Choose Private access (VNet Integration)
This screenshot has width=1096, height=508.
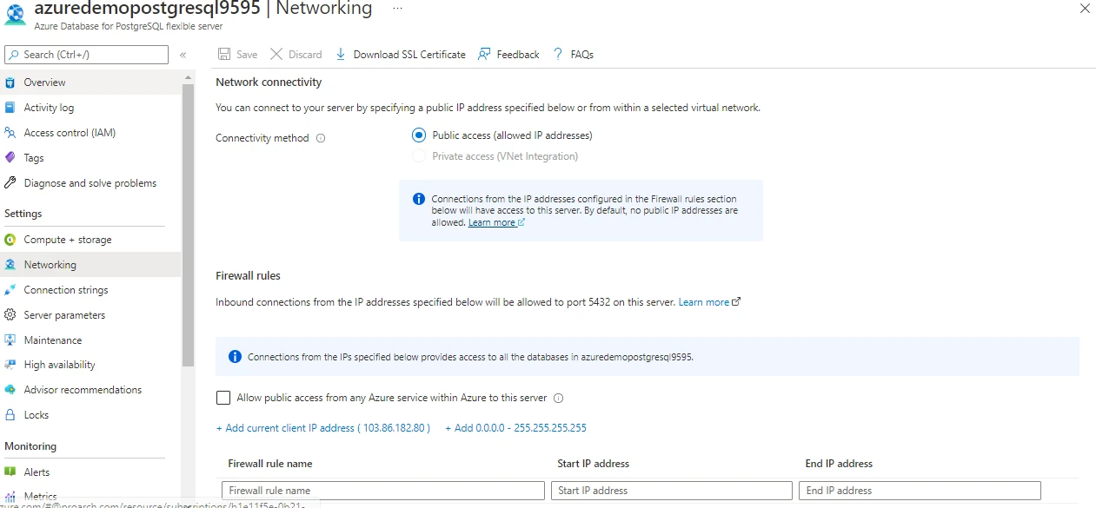click(x=418, y=155)
